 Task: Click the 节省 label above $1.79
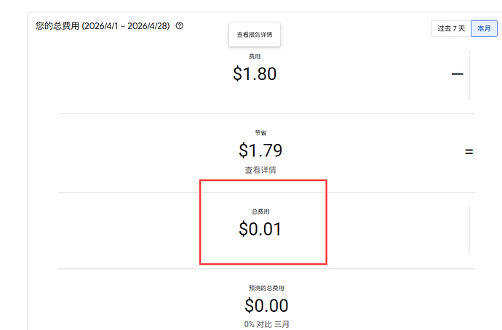point(260,133)
